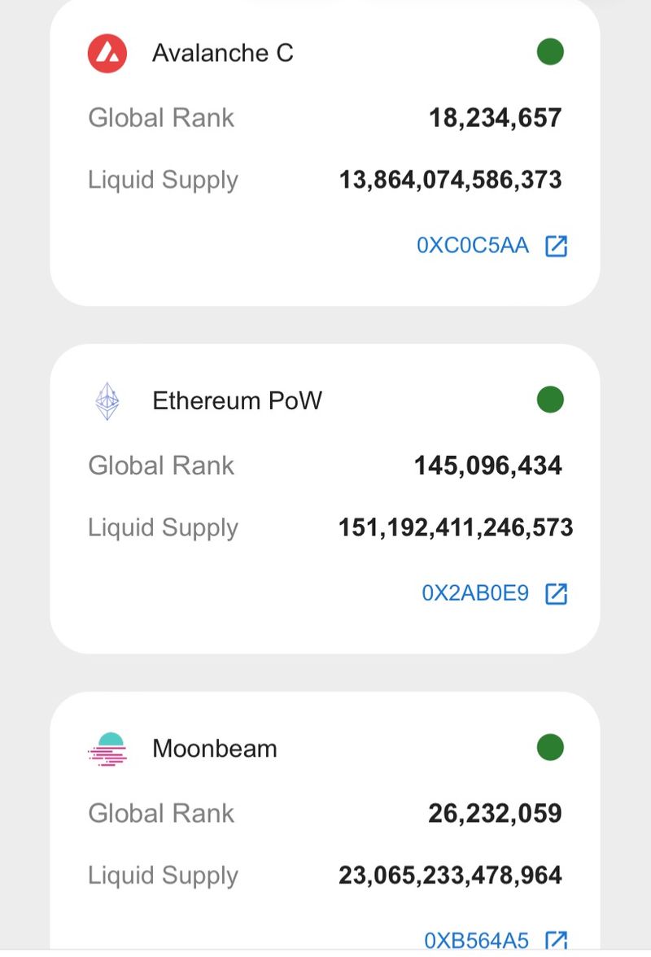Screen dimensions: 651x957
Task: Open external link icon beside 0XB564A5
Action: click(556, 941)
